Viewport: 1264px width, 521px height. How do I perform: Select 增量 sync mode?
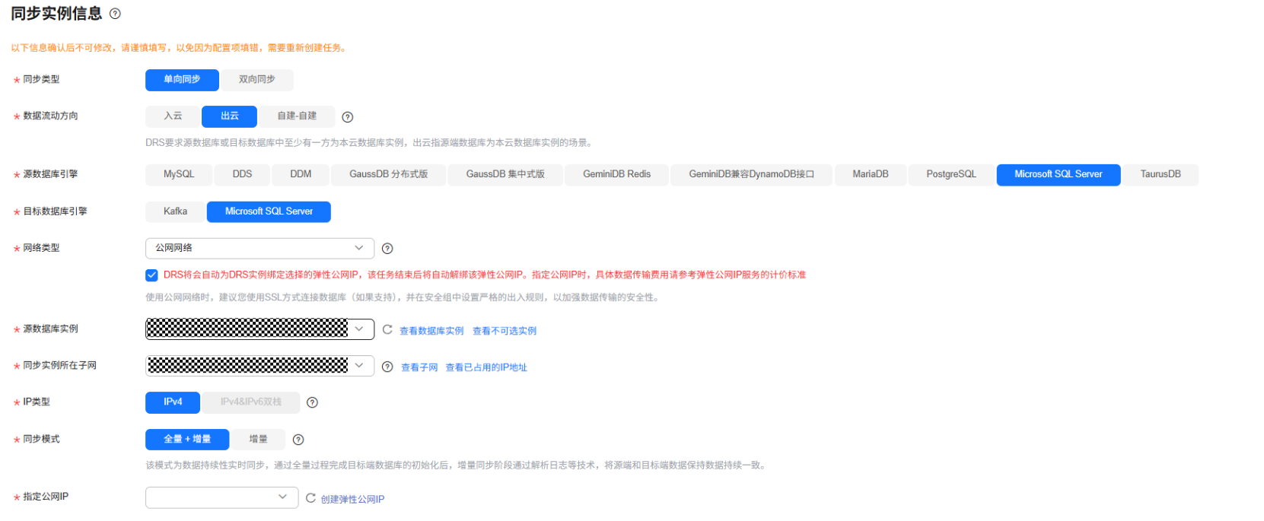(259, 440)
